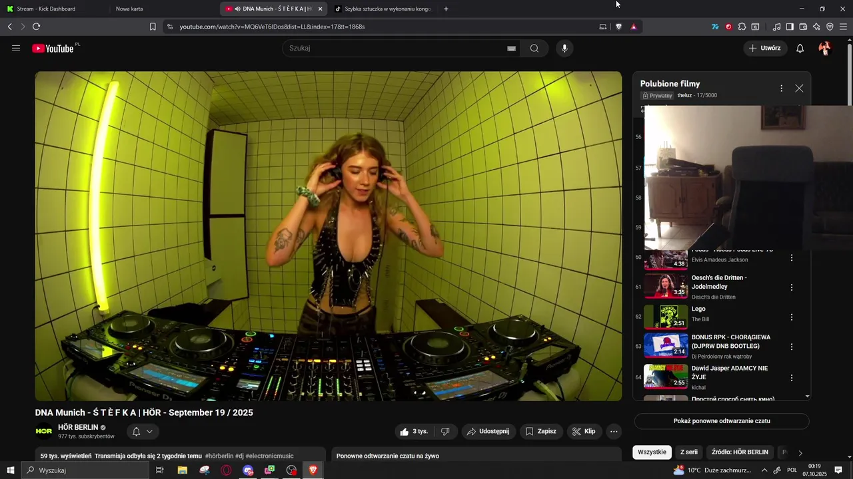
Task: Open Brave Rewards triangle icon
Action: (x=634, y=27)
